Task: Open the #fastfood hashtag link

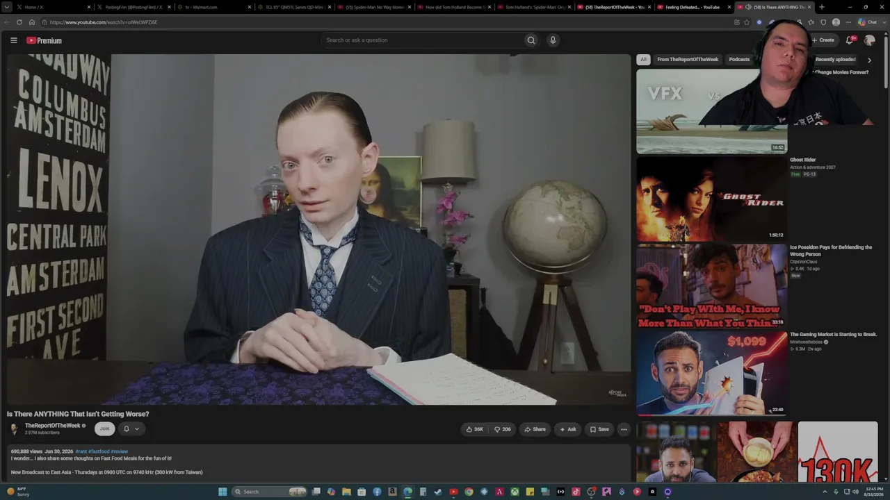Action: 99,451
